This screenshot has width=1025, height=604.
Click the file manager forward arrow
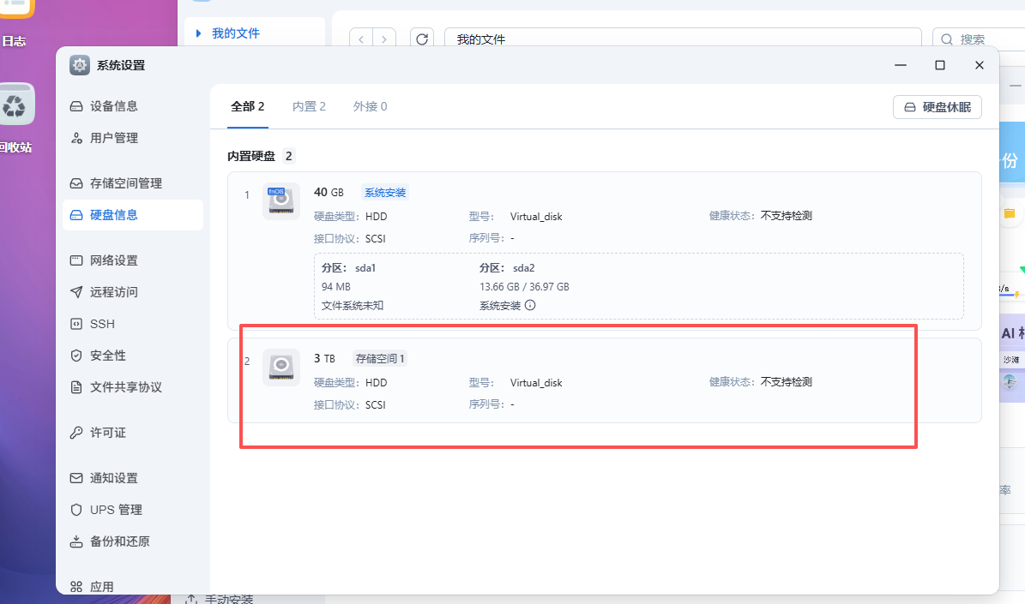point(384,39)
